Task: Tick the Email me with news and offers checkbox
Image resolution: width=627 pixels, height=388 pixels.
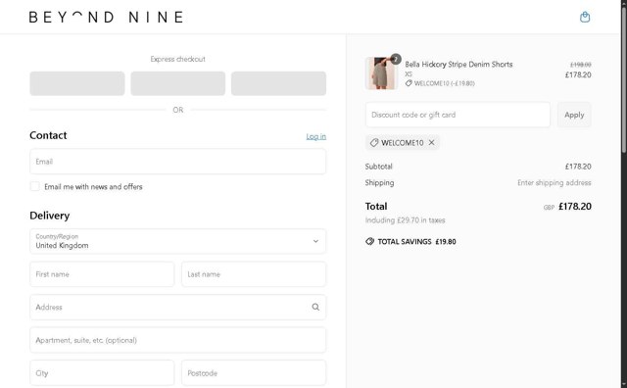Action: (35, 186)
